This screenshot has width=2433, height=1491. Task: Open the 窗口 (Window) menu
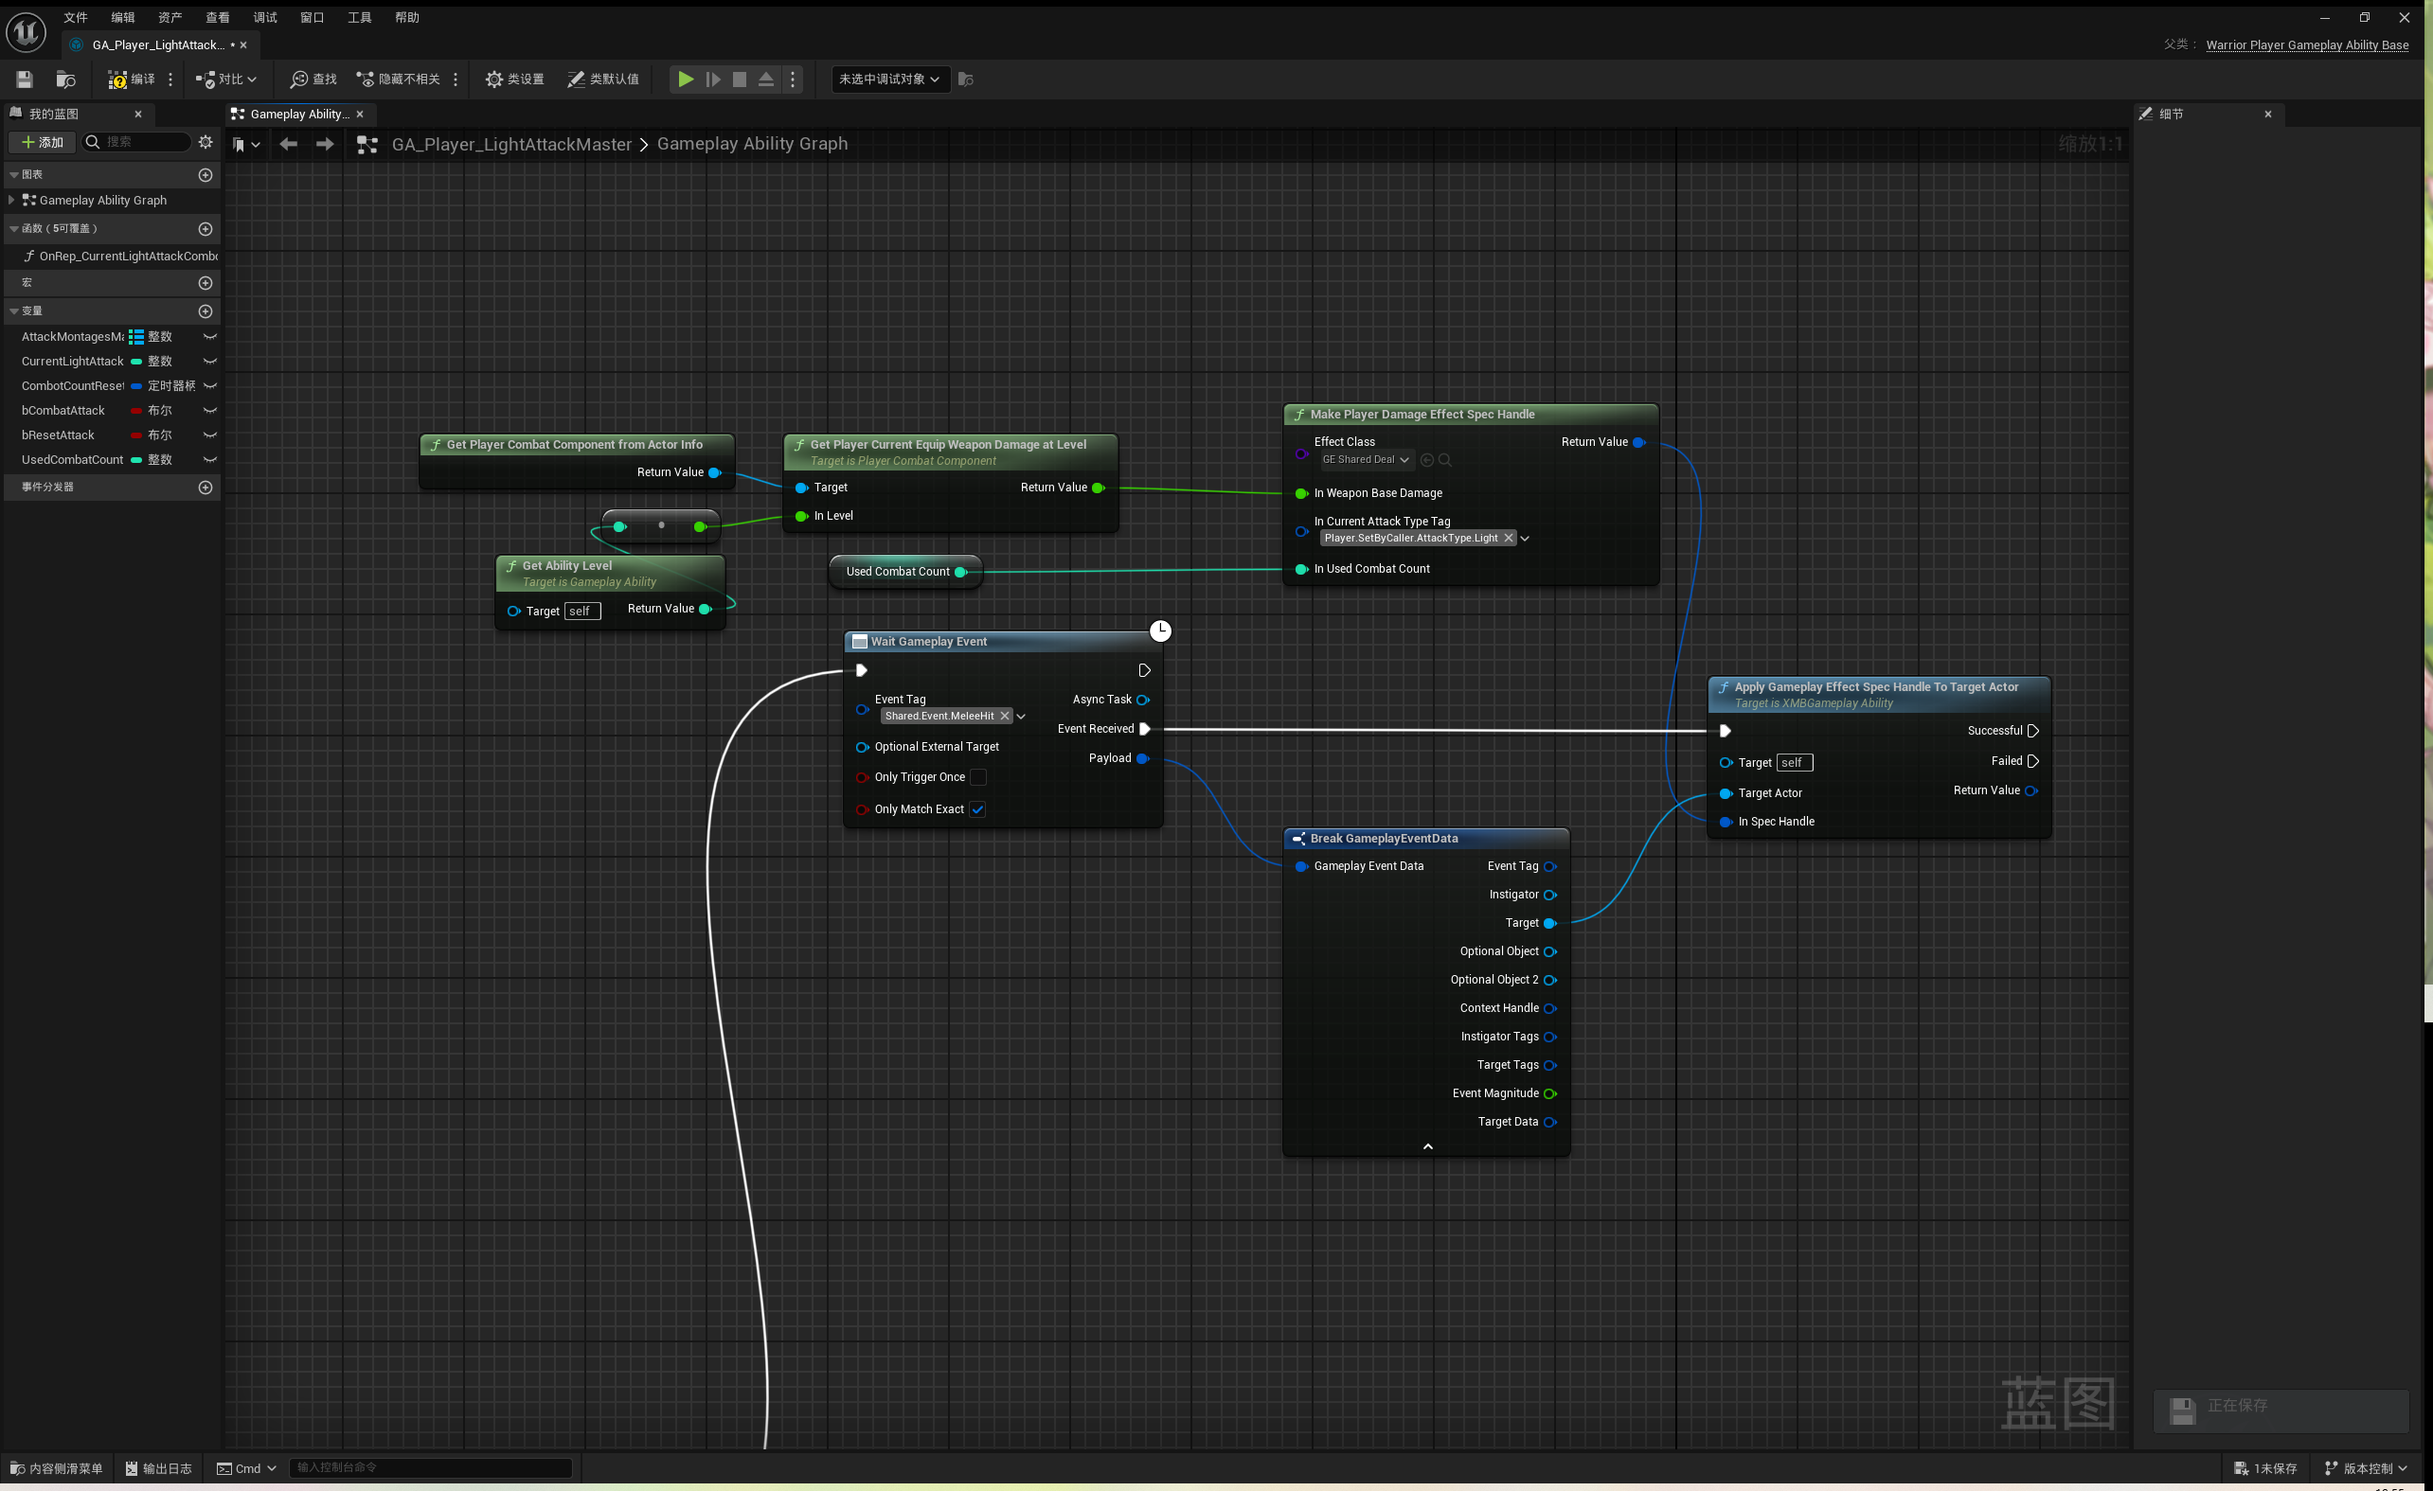point(311,18)
